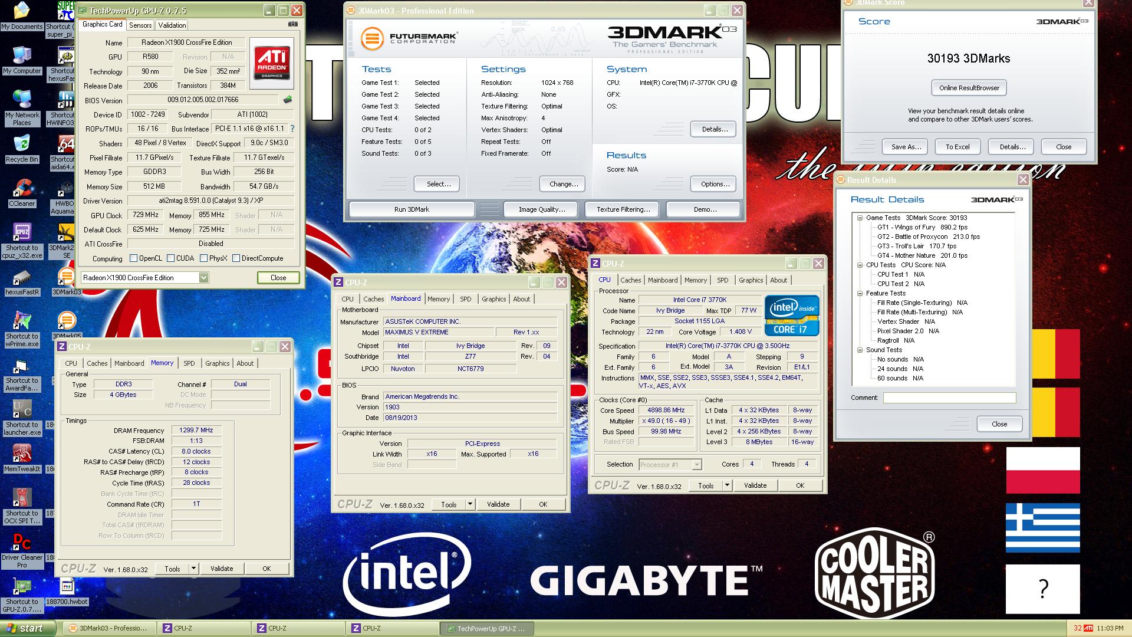Collapse the Game Tests tree node
The image size is (1132, 637).
tap(860, 218)
